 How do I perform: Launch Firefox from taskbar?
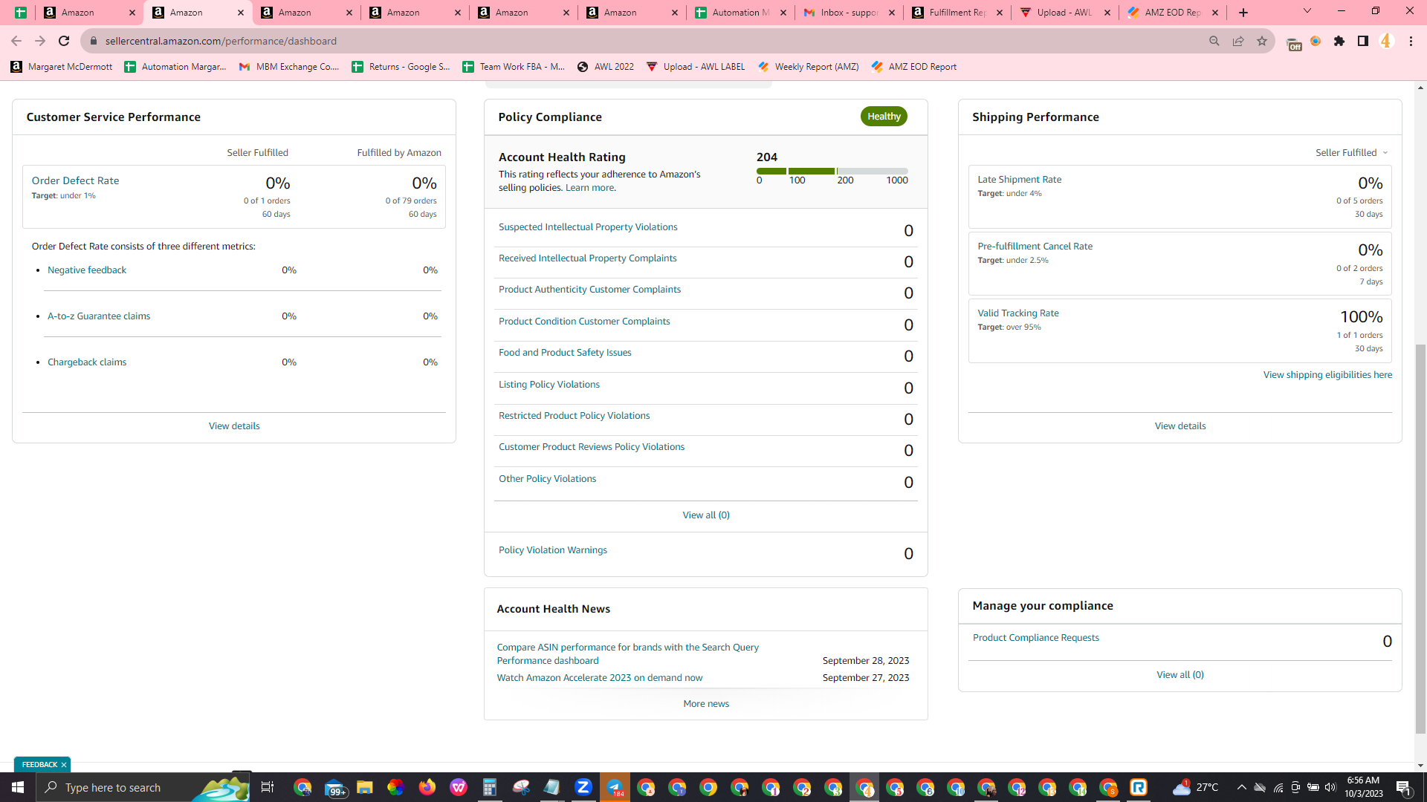coord(427,787)
